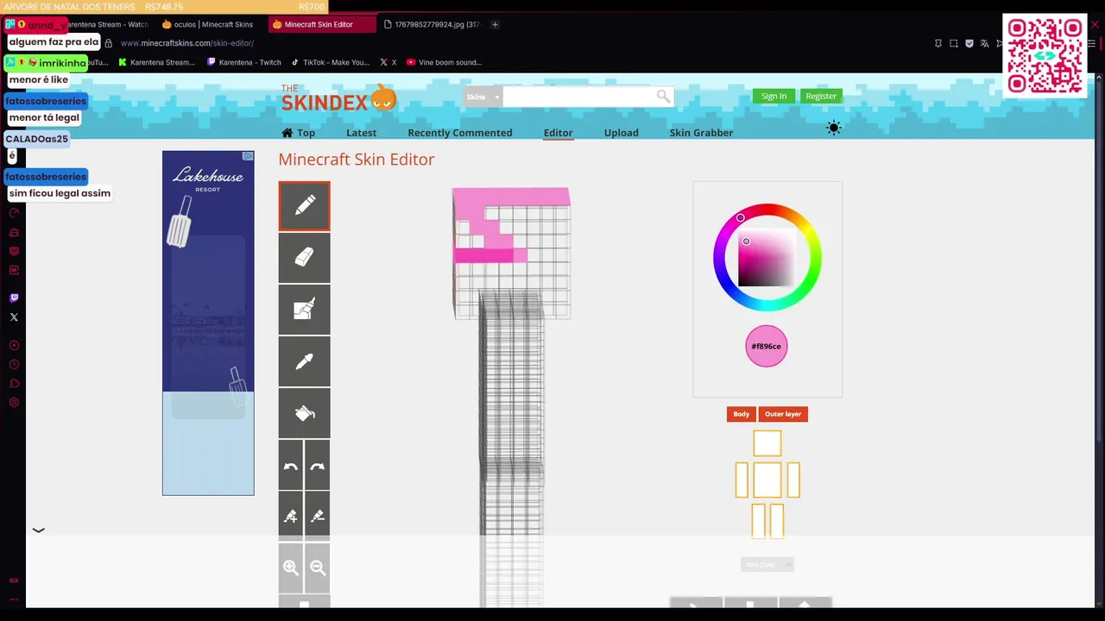Viewport: 1105px width, 621px height.
Task: Select the Color picker eyedropper tool
Action: coord(304,361)
